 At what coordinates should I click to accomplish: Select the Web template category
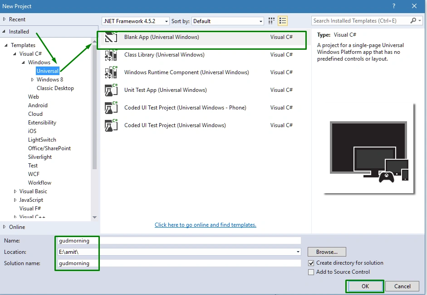(33, 97)
